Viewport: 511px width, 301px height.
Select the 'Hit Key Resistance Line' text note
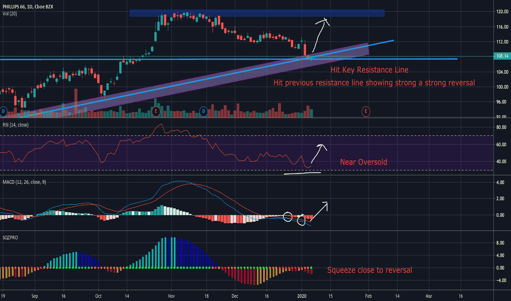coord(369,70)
